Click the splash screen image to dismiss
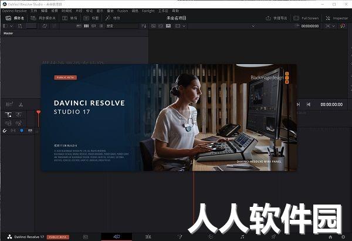352x241 pixels. [x=168, y=118]
